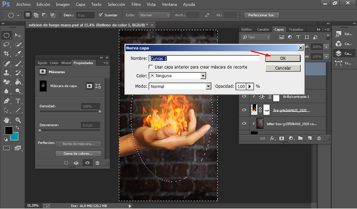Choose add to selection mode
Viewport: 357px width, 209px height.
point(36,15)
